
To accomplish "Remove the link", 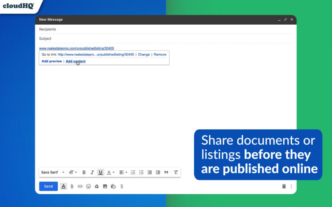I will point(160,54).
